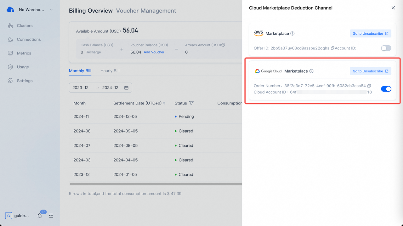Disable the Google Cloud Marketplace toggle
Image resolution: width=403 pixels, height=226 pixels.
386,89
